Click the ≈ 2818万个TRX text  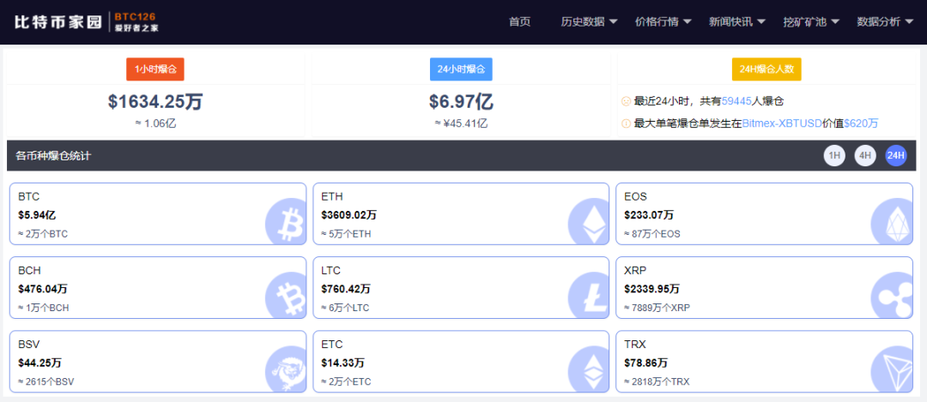tap(657, 381)
